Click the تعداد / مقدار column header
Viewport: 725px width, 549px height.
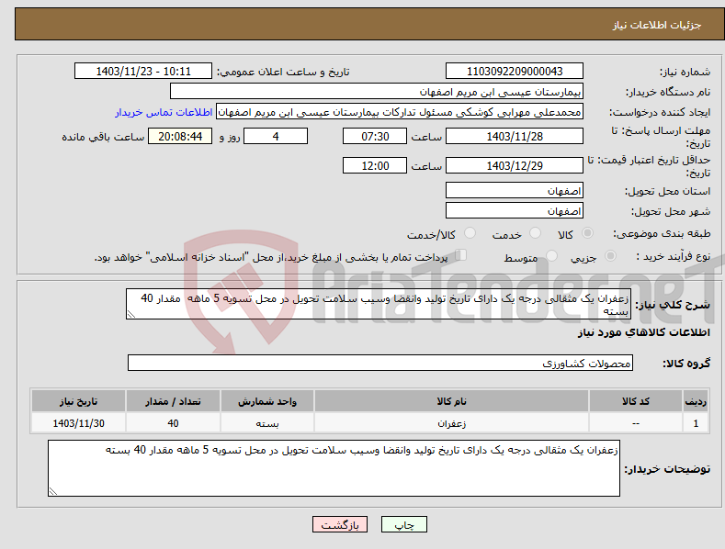pos(173,401)
